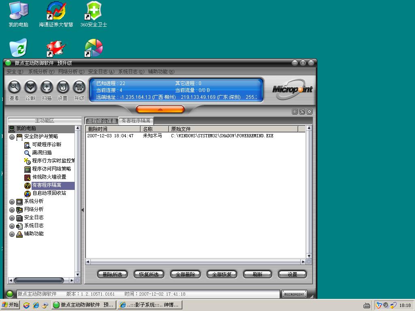Click the overlapping-windows panel icon above the tabs
415x311 pixels.
point(302,112)
